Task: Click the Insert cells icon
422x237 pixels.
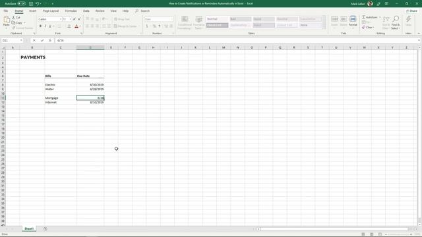Action: click(x=334, y=19)
